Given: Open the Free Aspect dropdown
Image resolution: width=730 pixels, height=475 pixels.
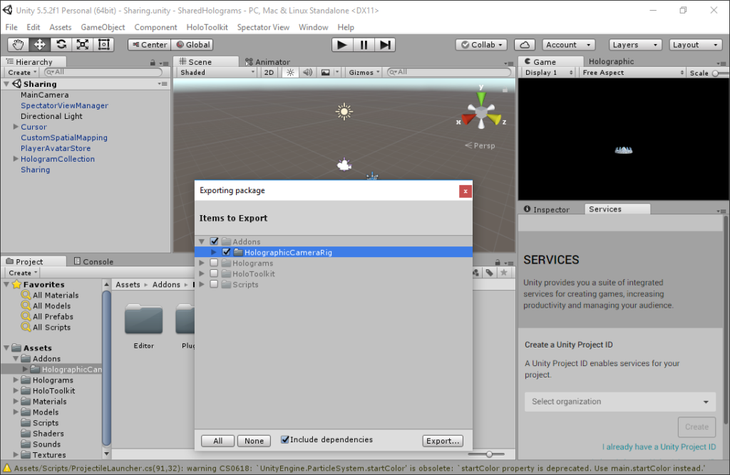Looking at the screenshot, I should pos(633,73).
